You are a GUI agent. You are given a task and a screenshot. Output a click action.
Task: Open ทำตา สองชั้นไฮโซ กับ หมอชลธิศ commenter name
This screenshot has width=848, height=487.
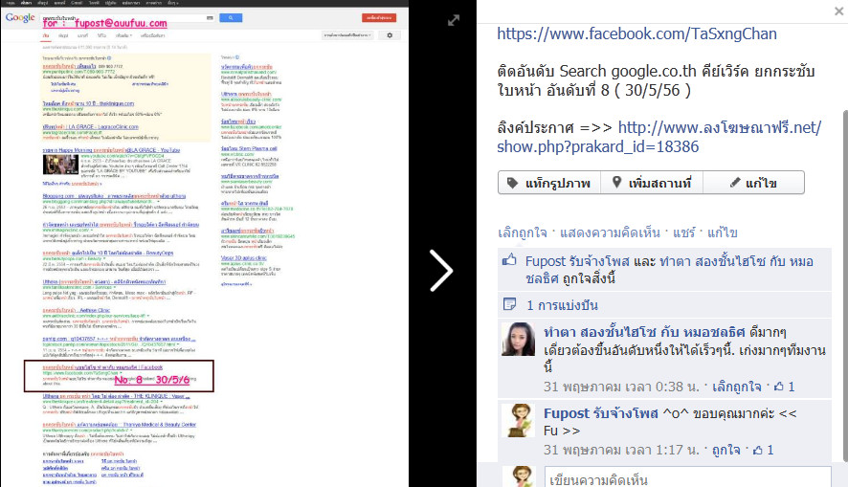644,332
